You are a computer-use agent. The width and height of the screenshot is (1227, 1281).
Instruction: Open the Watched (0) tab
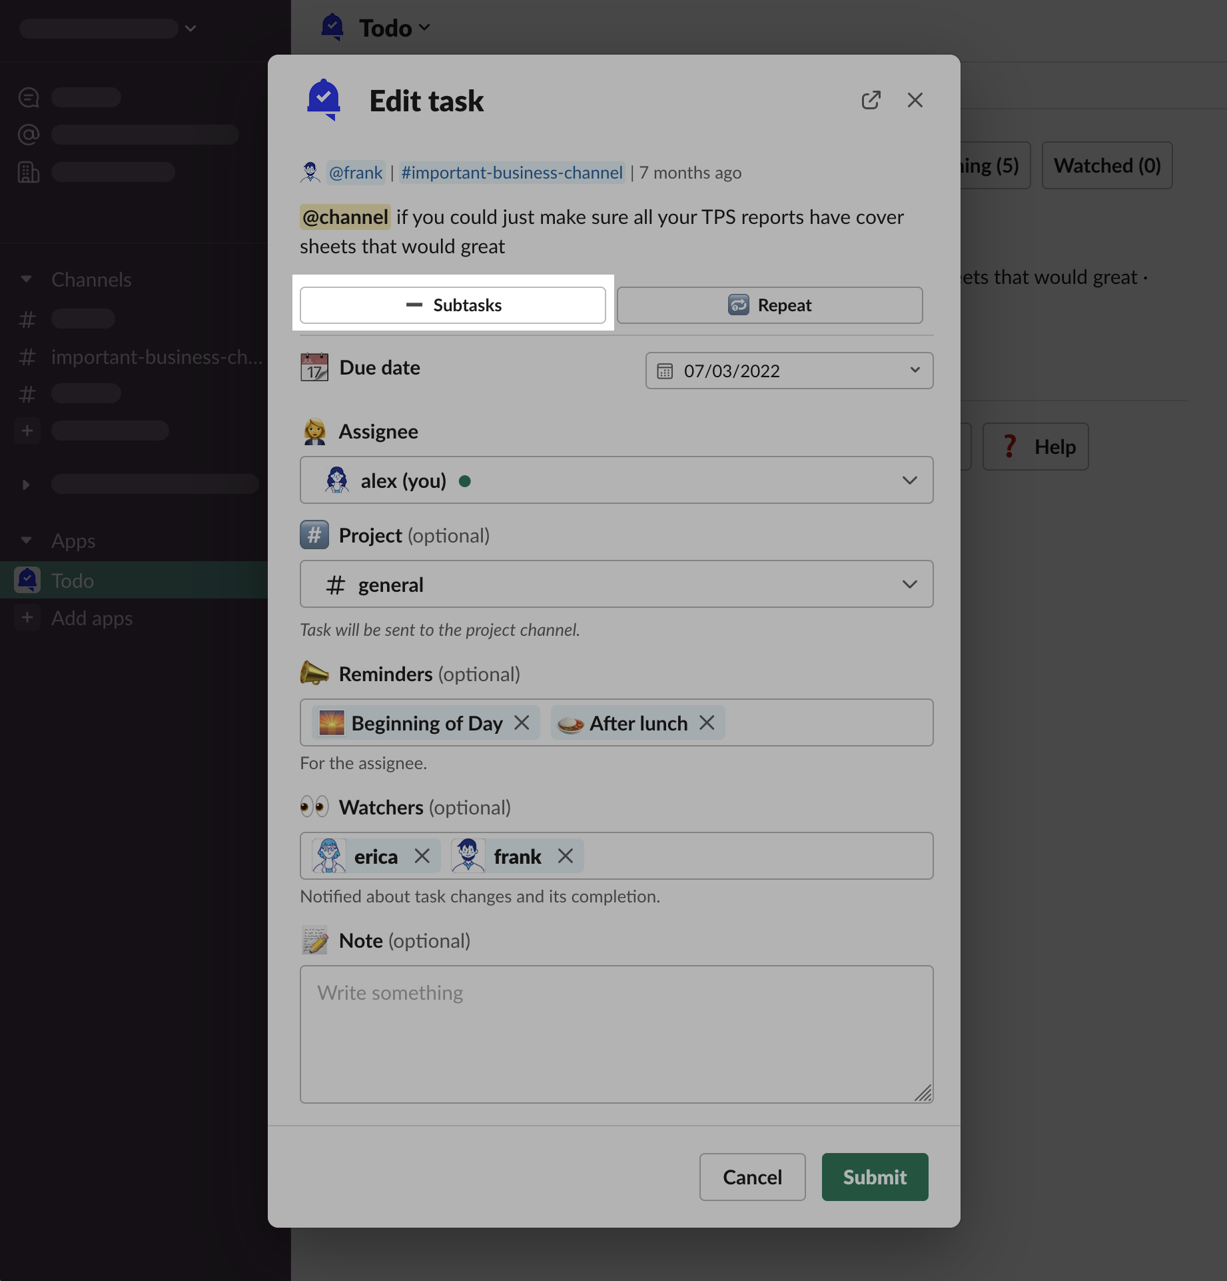pyautogui.click(x=1106, y=165)
